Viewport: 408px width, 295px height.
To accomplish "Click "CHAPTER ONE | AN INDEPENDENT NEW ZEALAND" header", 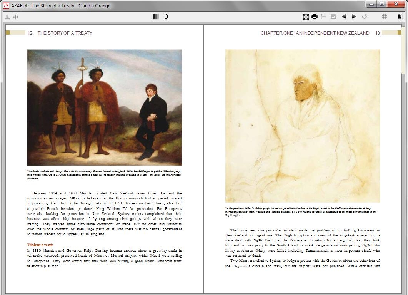I will (315, 33).
